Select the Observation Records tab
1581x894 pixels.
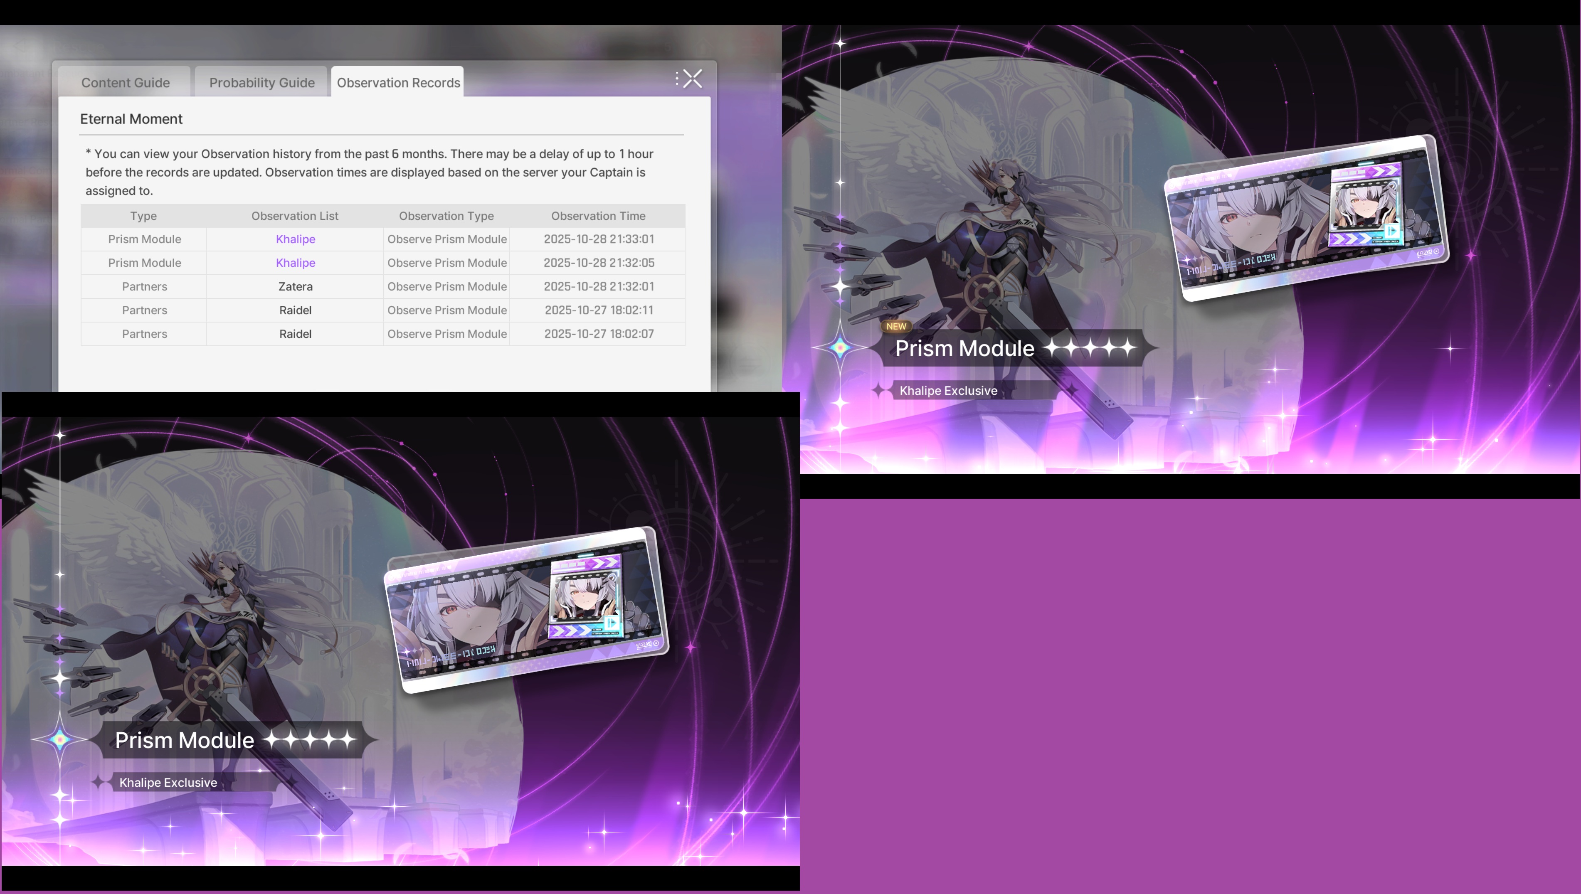398,82
